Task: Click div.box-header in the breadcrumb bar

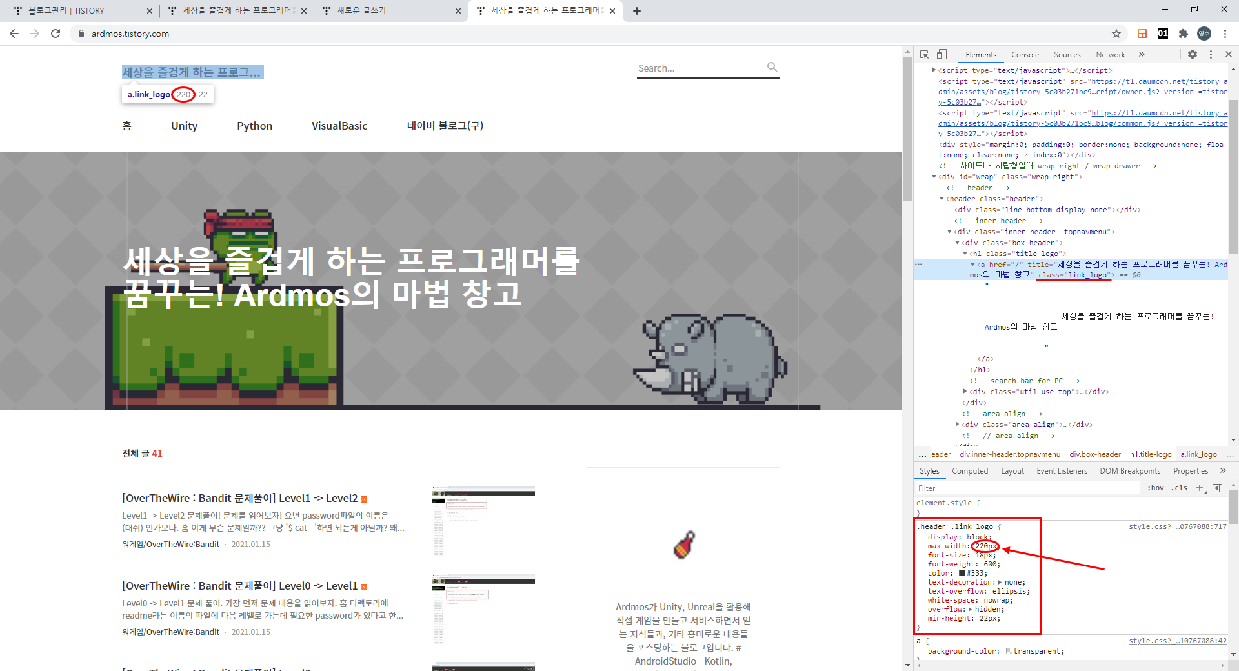Action: click(1095, 454)
